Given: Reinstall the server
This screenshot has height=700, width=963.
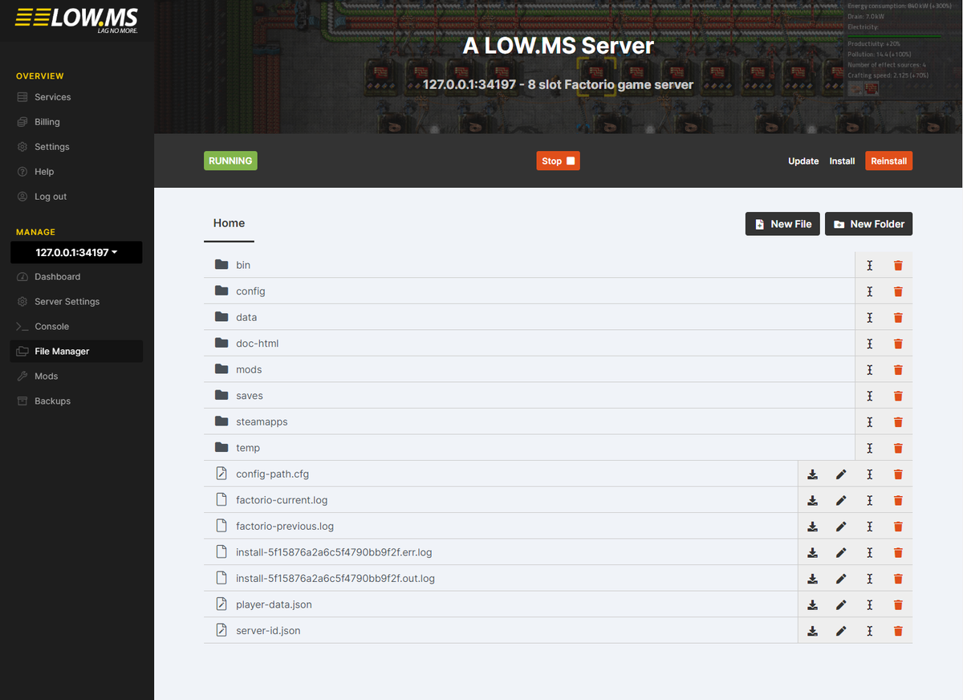Looking at the screenshot, I should (888, 161).
